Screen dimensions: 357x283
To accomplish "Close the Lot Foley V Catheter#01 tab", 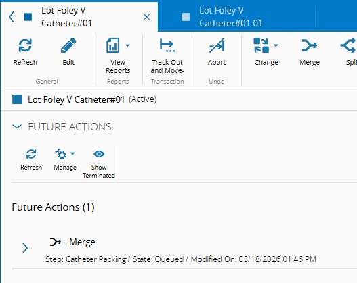I will (x=146, y=17).
